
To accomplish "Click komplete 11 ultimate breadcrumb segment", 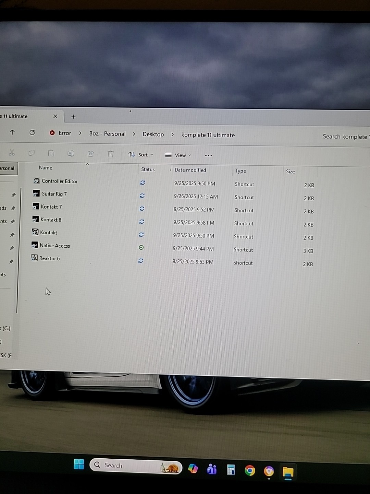I will [x=208, y=135].
